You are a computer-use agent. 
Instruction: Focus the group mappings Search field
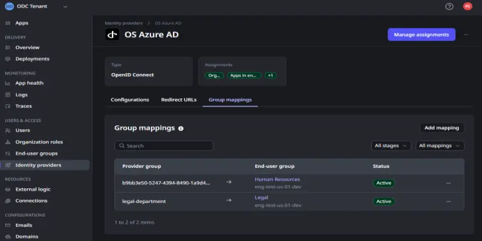click(x=164, y=146)
